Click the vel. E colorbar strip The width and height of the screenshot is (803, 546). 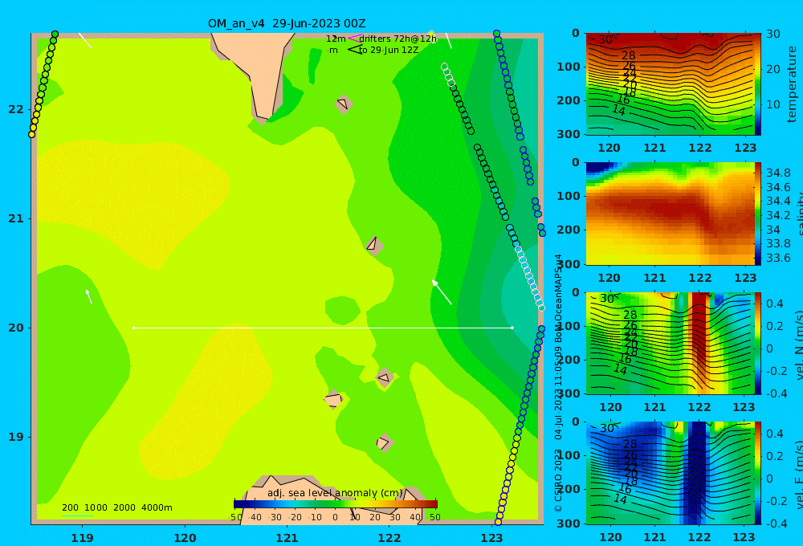pyautogui.click(x=758, y=473)
